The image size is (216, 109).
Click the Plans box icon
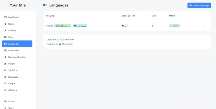pyautogui.click(x=6, y=37)
